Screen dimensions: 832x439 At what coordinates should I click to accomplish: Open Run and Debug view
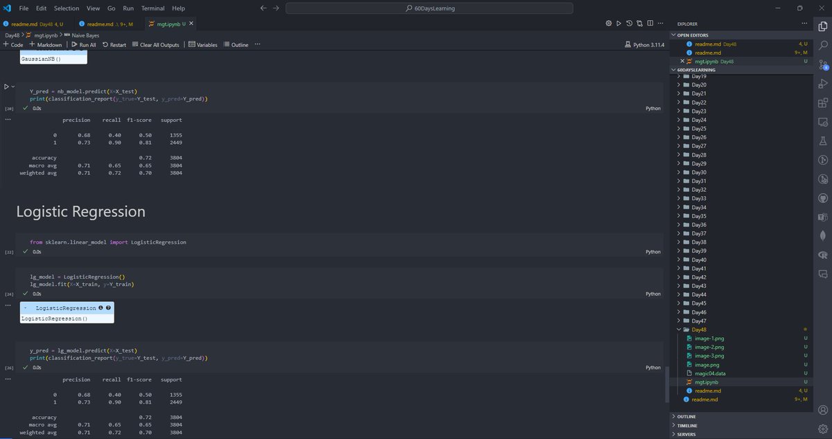pyautogui.click(x=823, y=84)
